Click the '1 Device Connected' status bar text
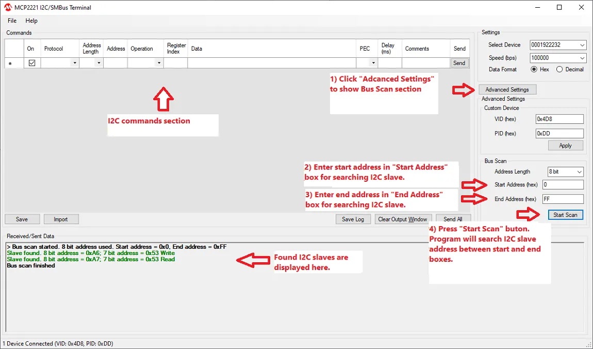The height and width of the screenshot is (349, 593). click(57, 344)
